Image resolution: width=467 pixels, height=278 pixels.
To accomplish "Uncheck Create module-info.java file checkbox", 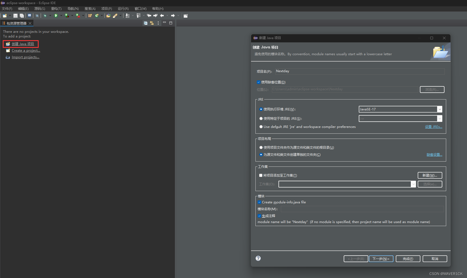I will click(259, 202).
